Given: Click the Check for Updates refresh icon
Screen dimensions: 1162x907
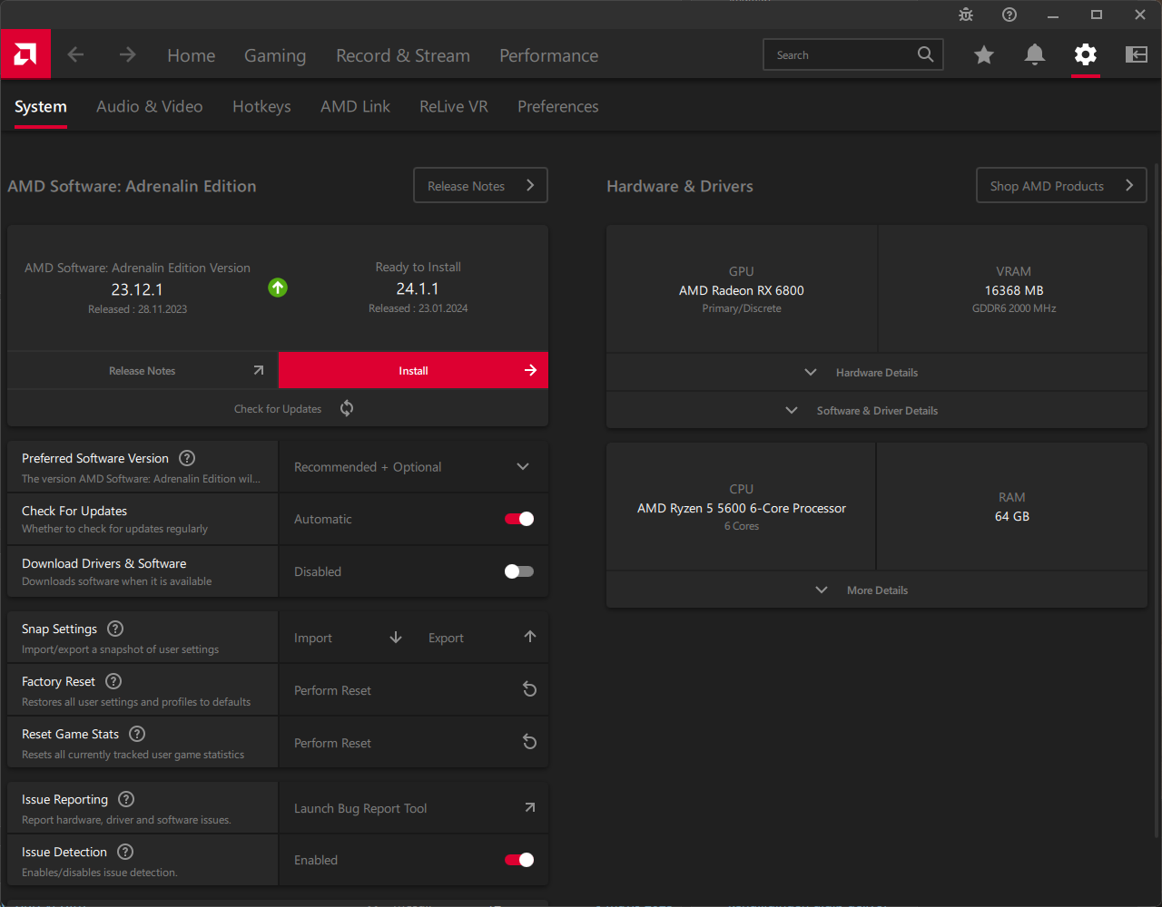Looking at the screenshot, I should pos(347,408).
